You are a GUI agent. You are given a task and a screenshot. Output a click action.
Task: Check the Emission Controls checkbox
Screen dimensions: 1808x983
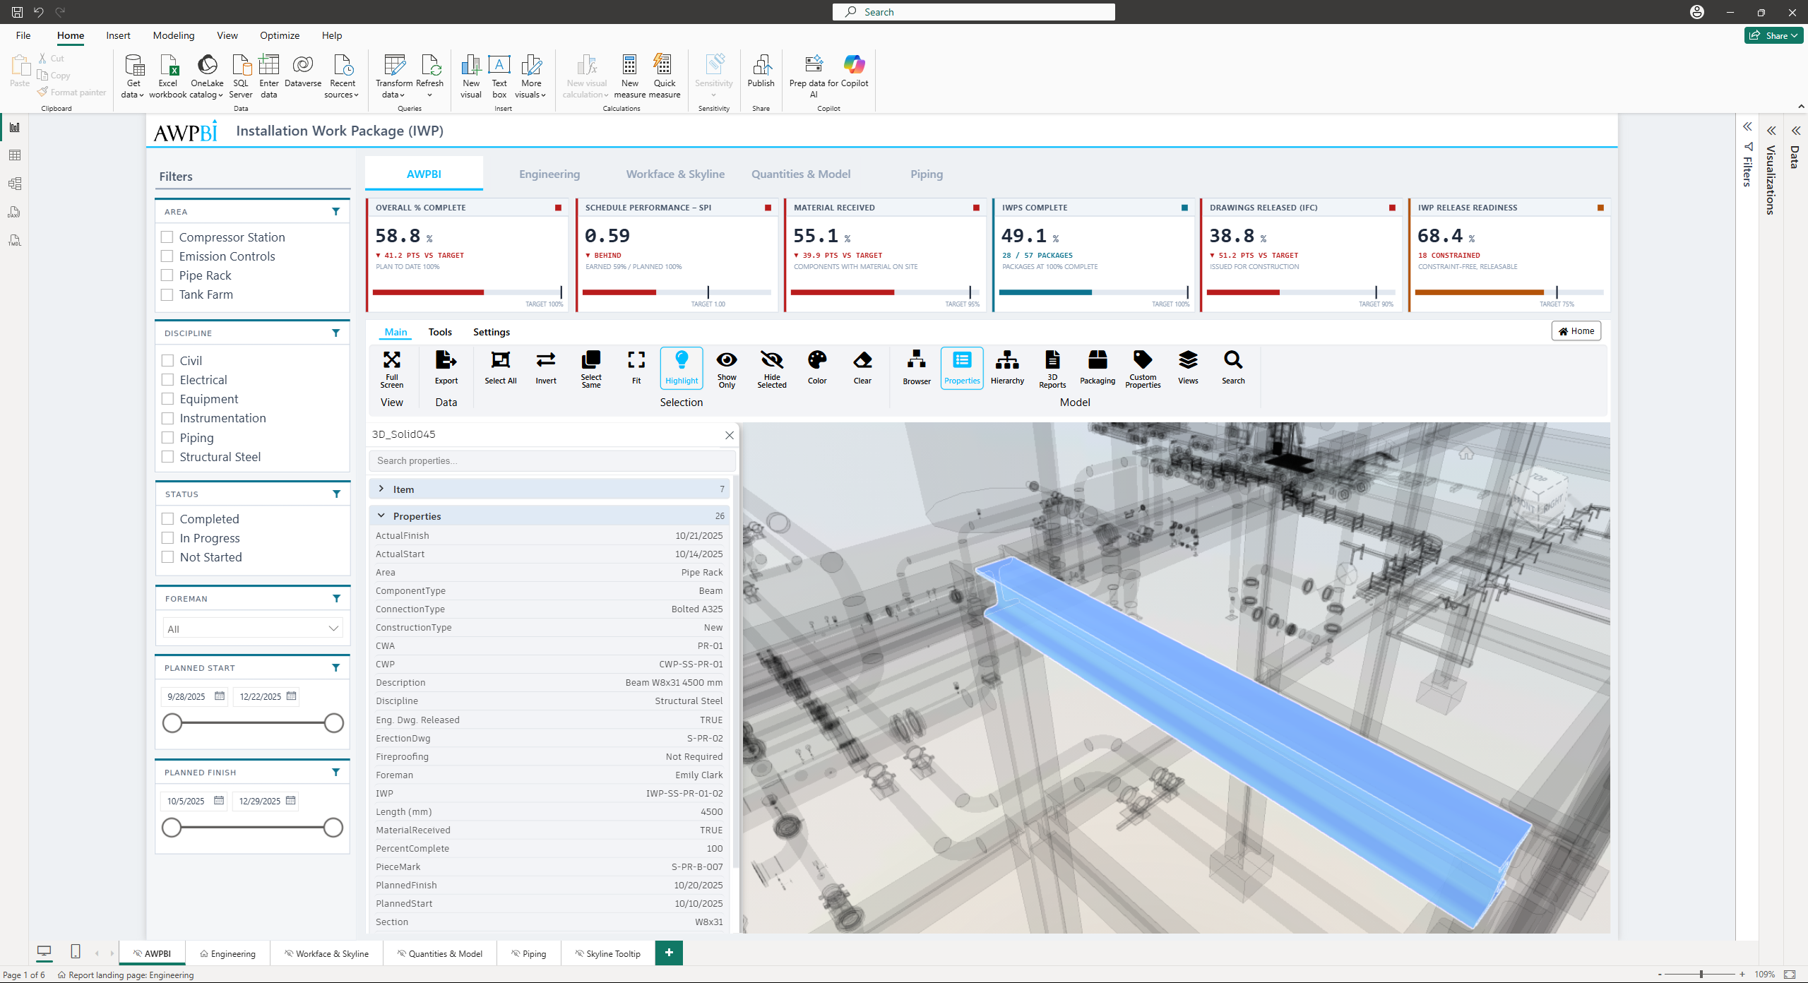coord(167,256)
